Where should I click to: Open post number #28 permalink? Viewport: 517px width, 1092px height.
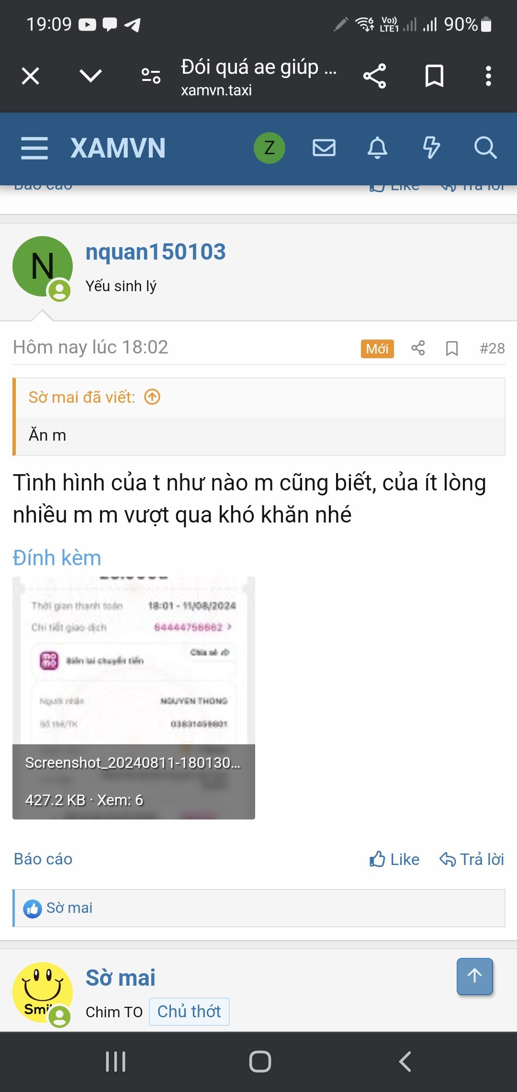pos(492,348)
